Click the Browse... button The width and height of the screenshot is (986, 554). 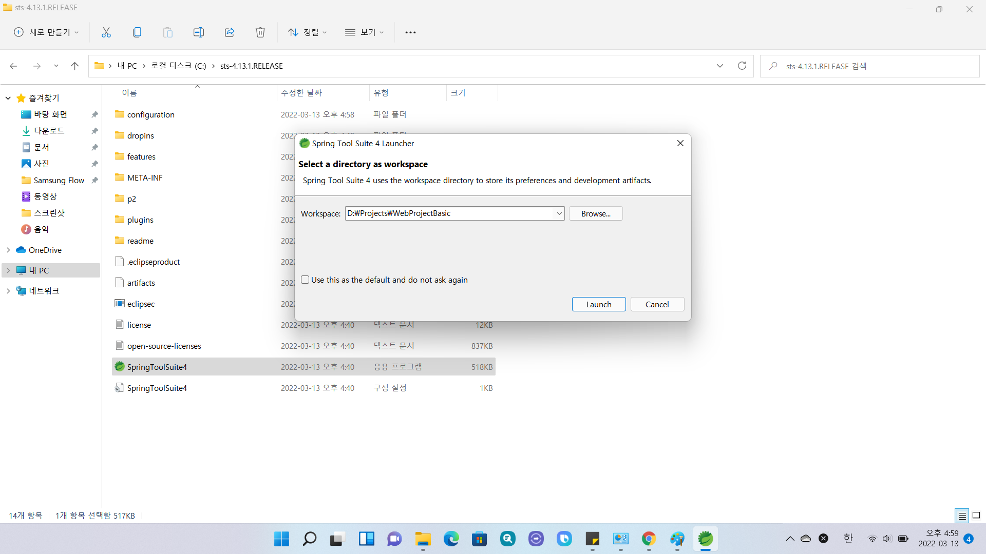(x=595, y=213)
